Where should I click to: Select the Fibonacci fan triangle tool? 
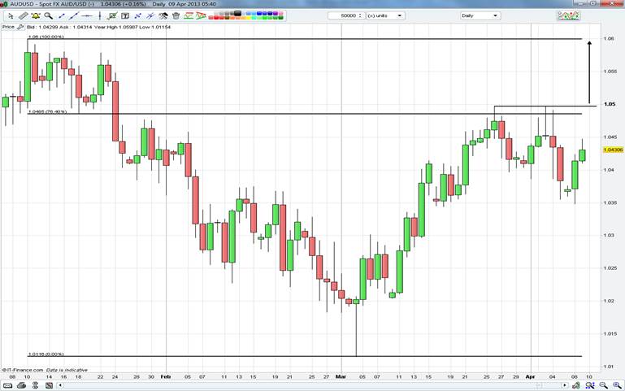point(201,16)
